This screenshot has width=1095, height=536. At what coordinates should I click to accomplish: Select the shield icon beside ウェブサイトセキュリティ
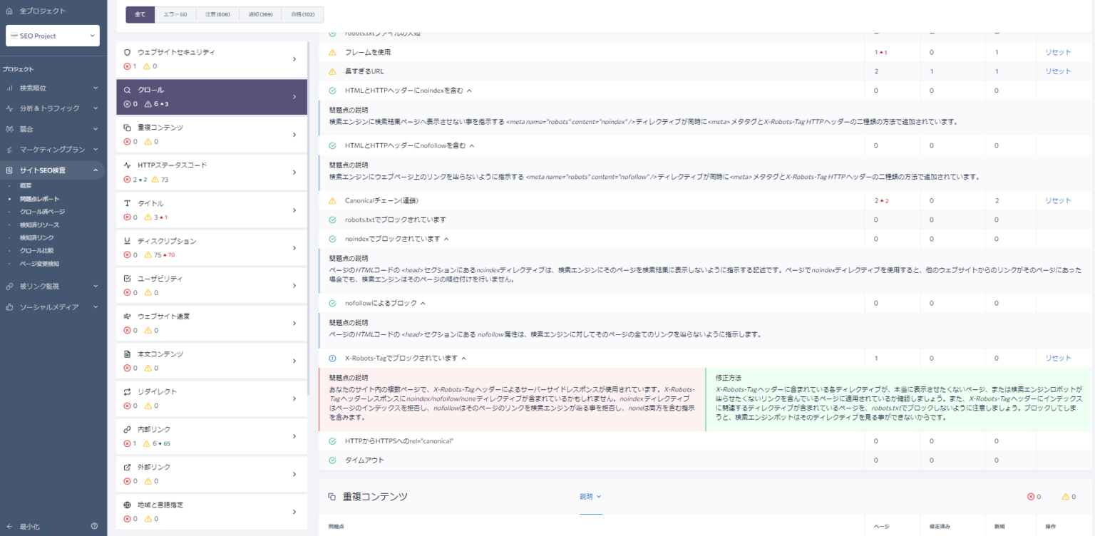tap(128, 51)
